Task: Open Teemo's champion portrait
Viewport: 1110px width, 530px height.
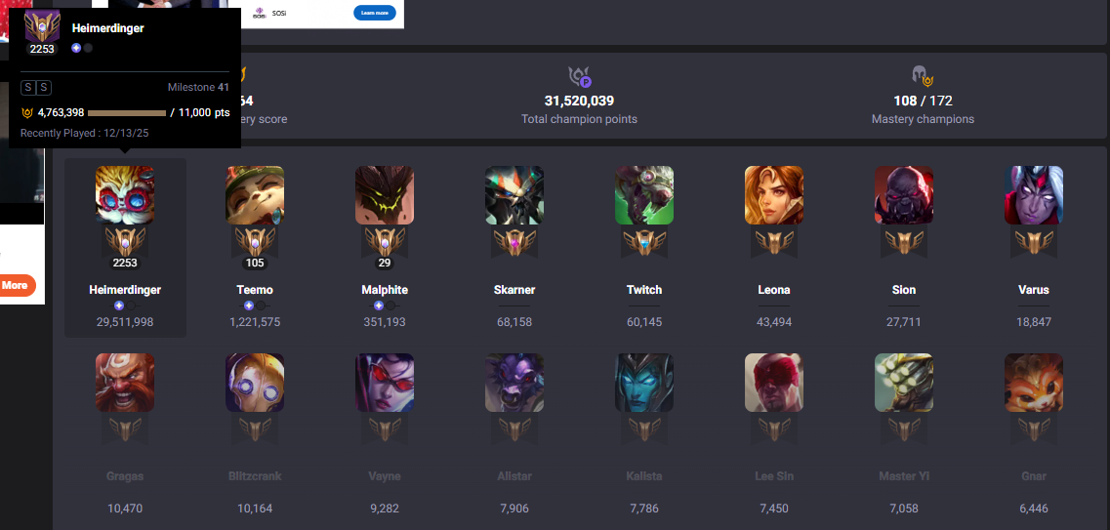Action: pyautogui.click(x=255, y=195)
